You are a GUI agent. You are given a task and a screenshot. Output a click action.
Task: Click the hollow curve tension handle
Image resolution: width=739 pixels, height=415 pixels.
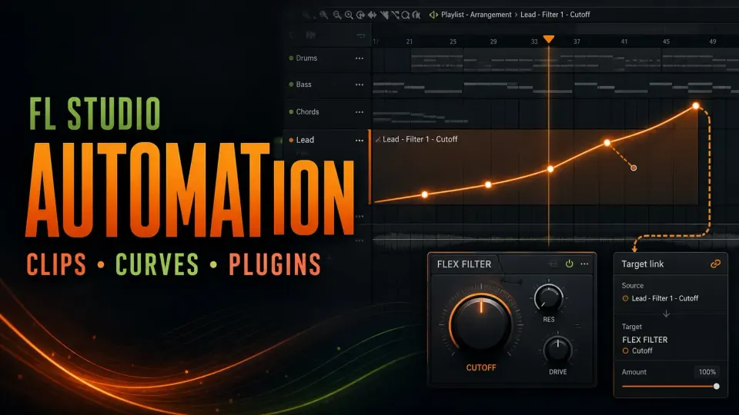(x=634, y=168)
